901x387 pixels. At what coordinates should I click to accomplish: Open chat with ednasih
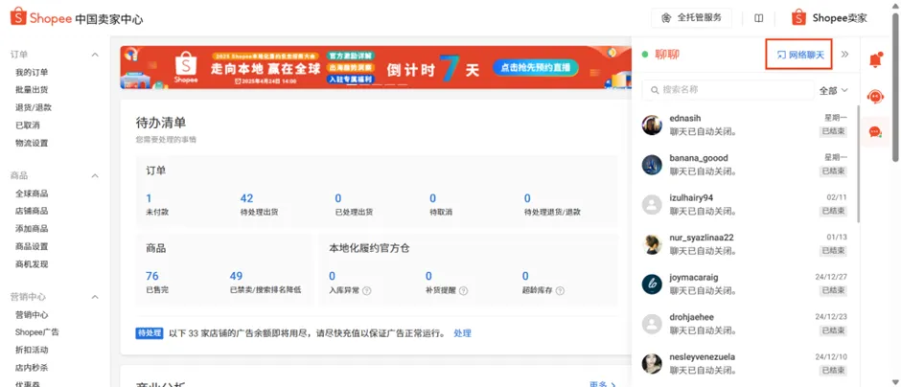click(745, 125)
